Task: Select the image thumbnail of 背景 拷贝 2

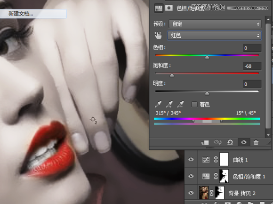Action: 204,193
